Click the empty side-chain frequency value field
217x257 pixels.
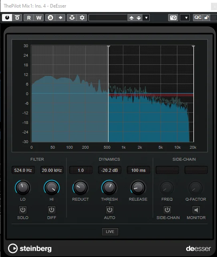click(x=167, y=170)
